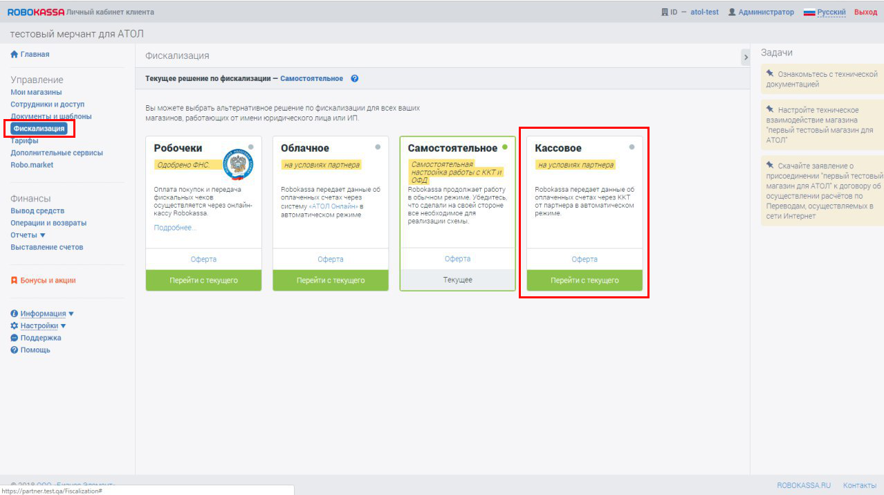Open Вывод средств page
This screenshot has width=884, height=495.
[37, 210]
